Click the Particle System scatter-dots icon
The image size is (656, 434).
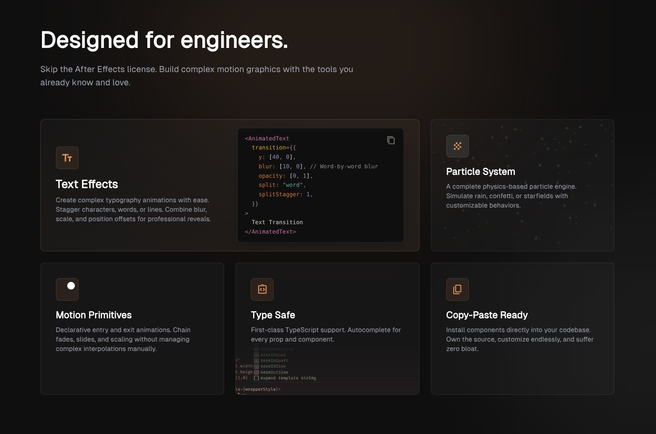point(457,146)
